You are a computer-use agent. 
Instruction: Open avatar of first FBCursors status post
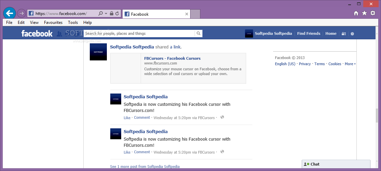[116, 99]
